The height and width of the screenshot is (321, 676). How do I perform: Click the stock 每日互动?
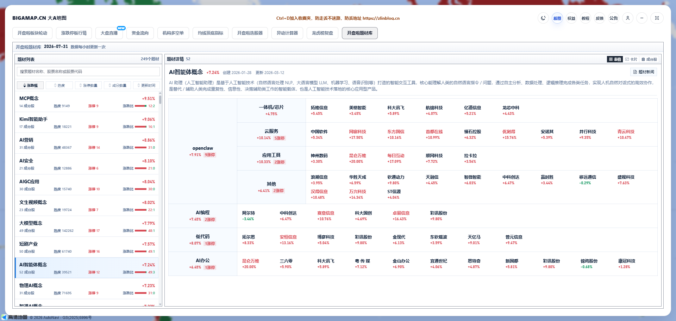(396, 158)
